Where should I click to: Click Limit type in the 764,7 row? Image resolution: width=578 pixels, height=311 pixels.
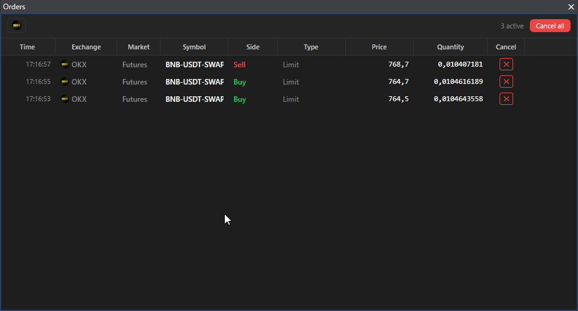point(291,82)
